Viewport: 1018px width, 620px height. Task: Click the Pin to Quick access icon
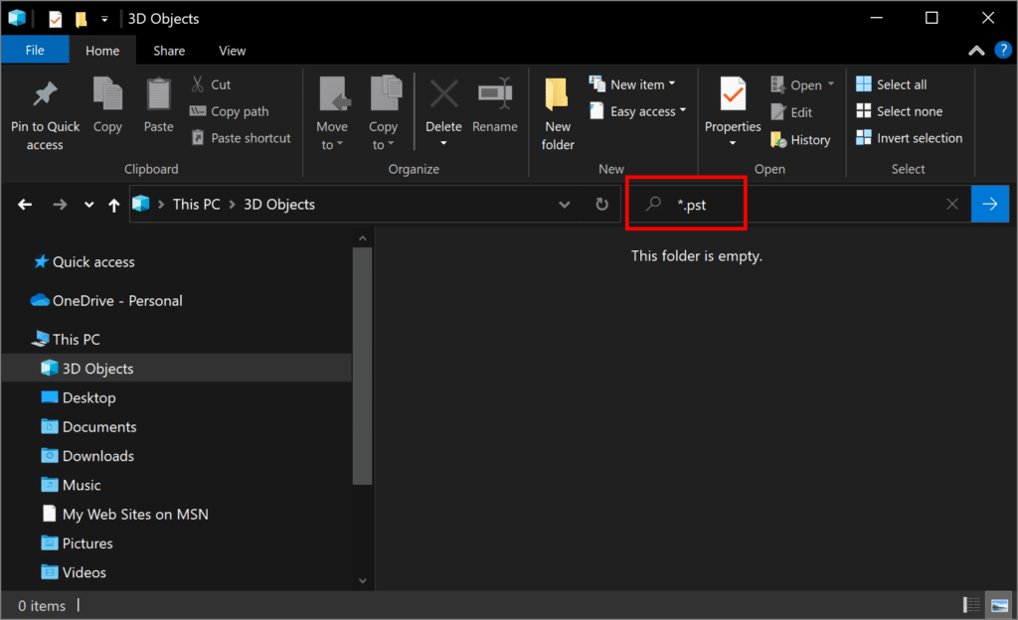point(45,95)
